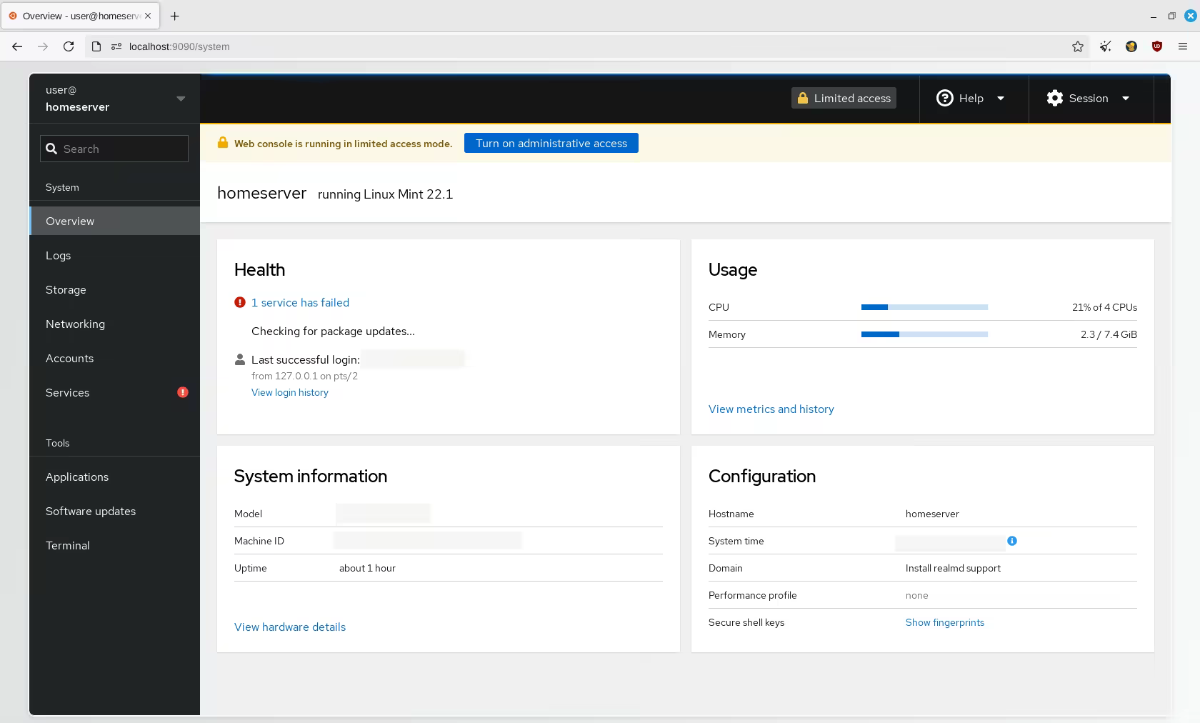Open the browser hamburger menu
1200x723 pixels.
point(1183,46)
